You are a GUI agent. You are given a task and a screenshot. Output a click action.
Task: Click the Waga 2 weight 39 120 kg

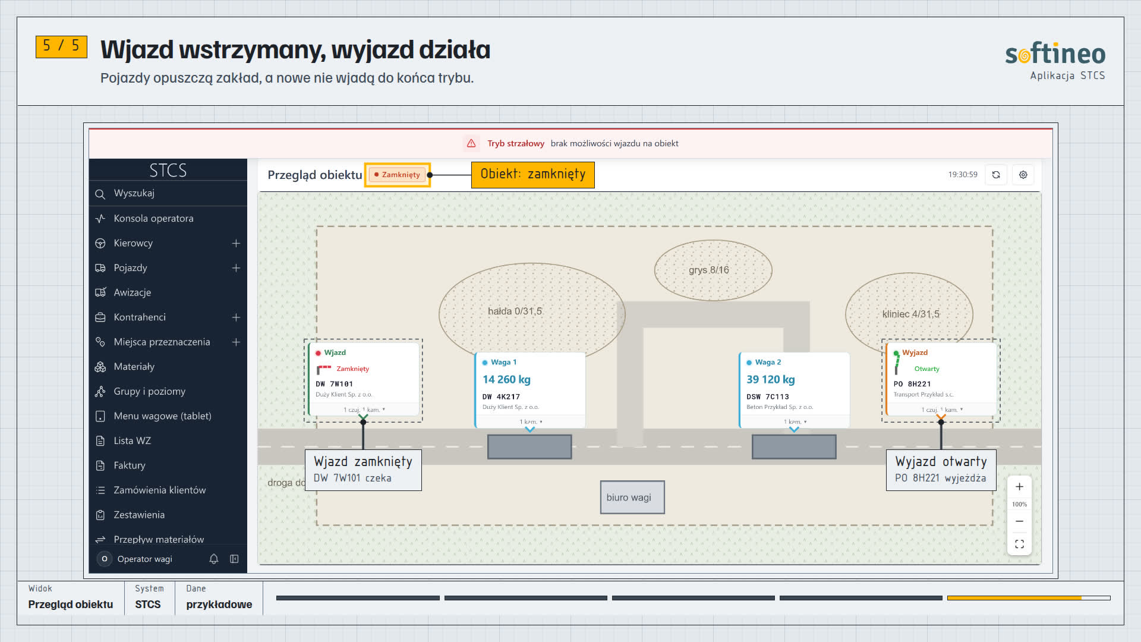770,379
